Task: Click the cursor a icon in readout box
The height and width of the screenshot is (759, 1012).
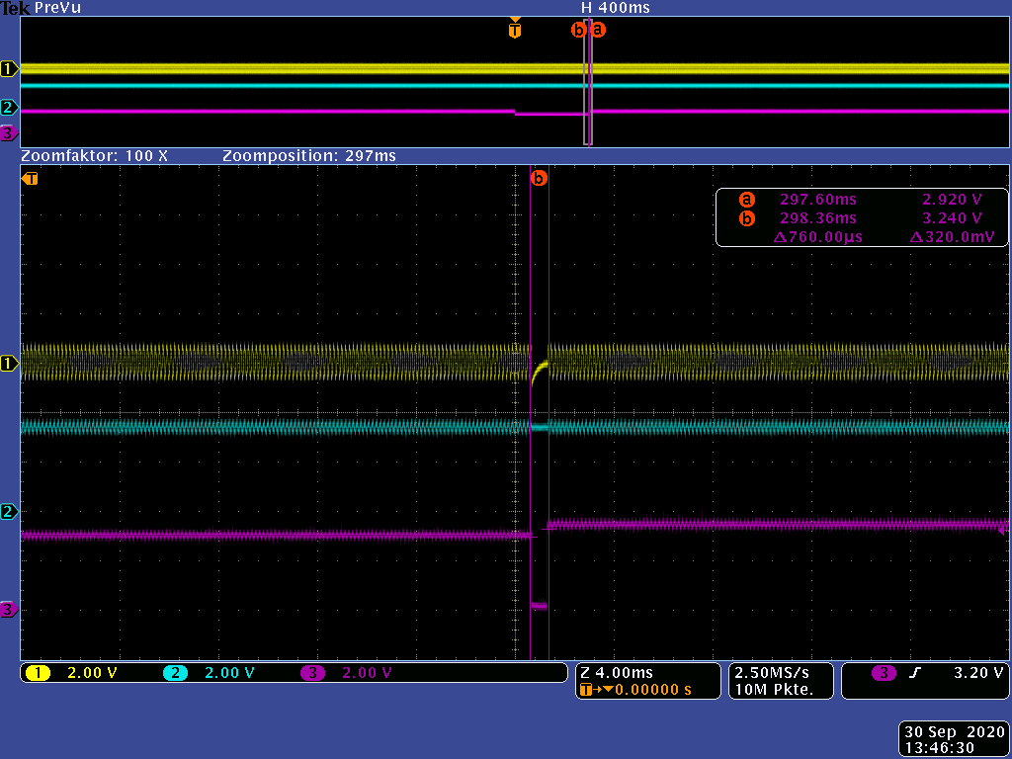Action: pyautogui.click(x=747, y=200)
